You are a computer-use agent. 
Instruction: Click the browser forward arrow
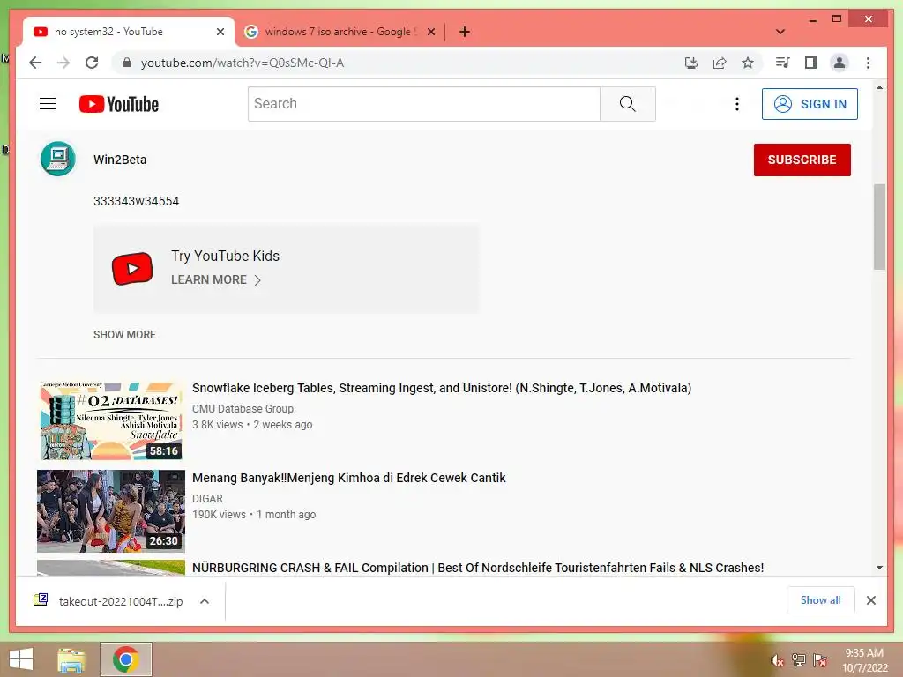[x=63, y=63]
